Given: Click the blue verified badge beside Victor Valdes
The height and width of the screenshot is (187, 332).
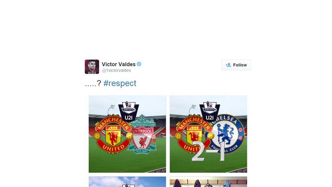Looking at the screenshot, I should pyautogui.click(x=139, y=64).
